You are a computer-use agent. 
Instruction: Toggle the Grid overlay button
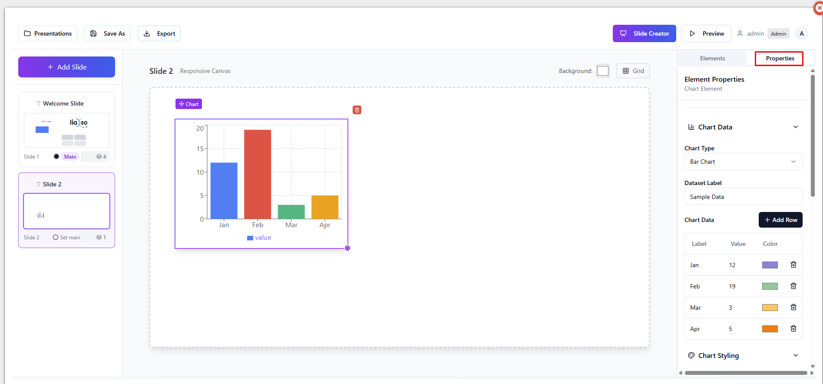pyautogui.click(x=633, y=71)
